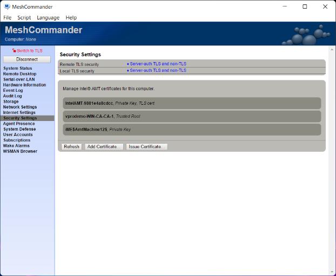Screen dimensions: 336x276
Task: Click the Add Certificate button
Action: point(104,146)
